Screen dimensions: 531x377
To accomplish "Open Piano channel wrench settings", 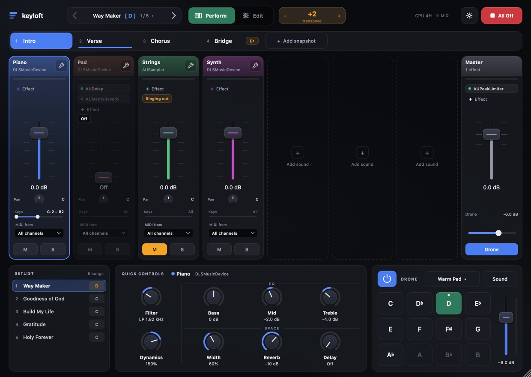I will (61, 66).
